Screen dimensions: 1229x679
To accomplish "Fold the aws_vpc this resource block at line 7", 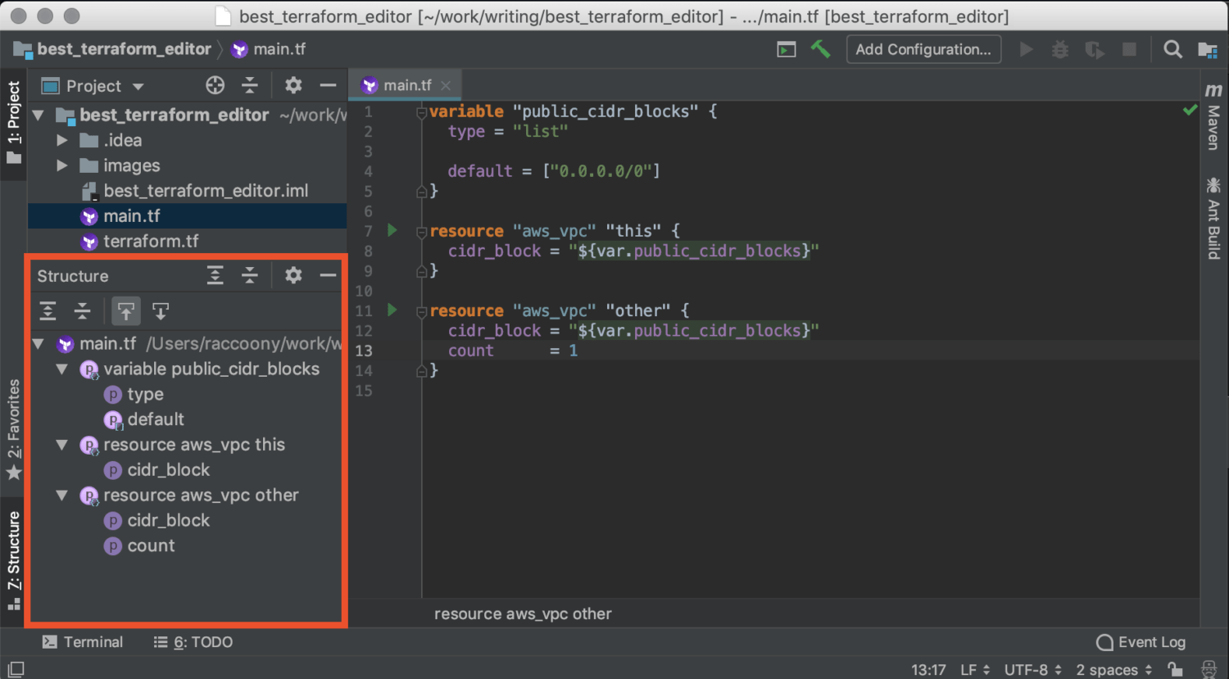I will (x=421, y=231).
